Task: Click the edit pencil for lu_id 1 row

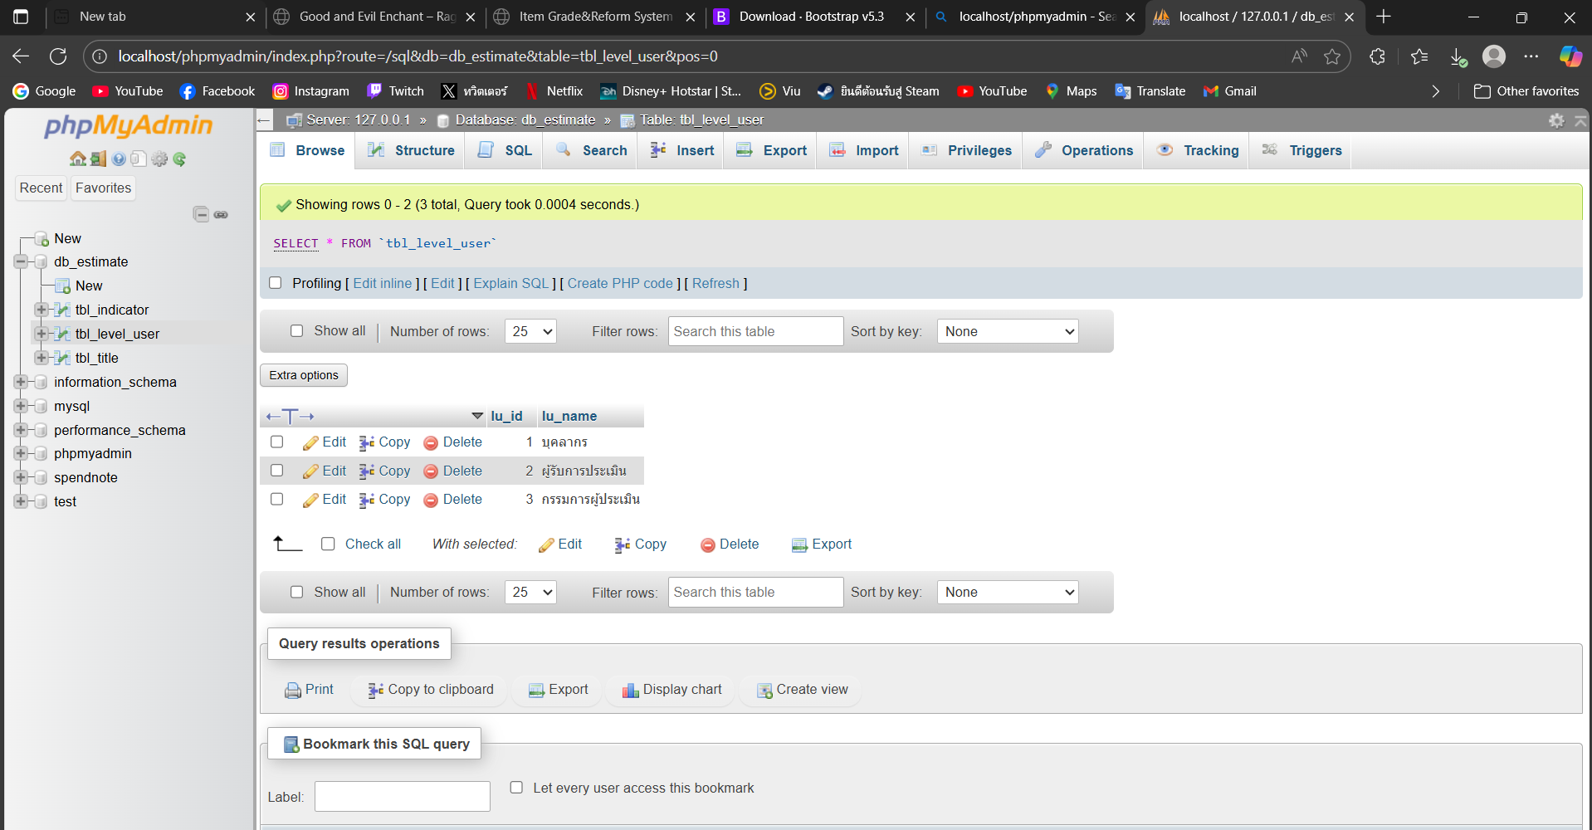Action: (x=310, y=442)
